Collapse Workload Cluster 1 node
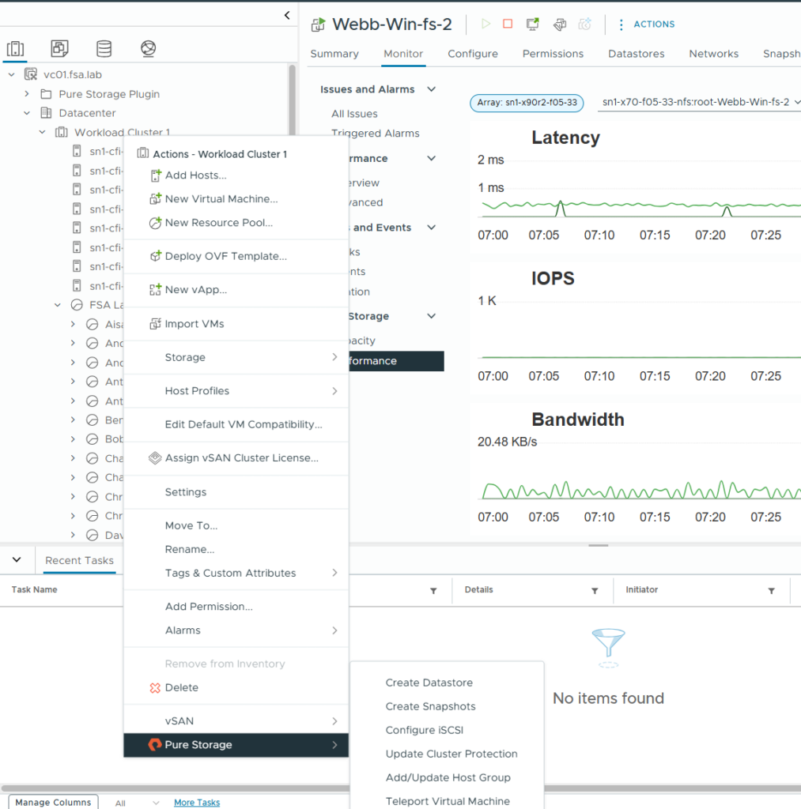 click(x=43, y=132)
